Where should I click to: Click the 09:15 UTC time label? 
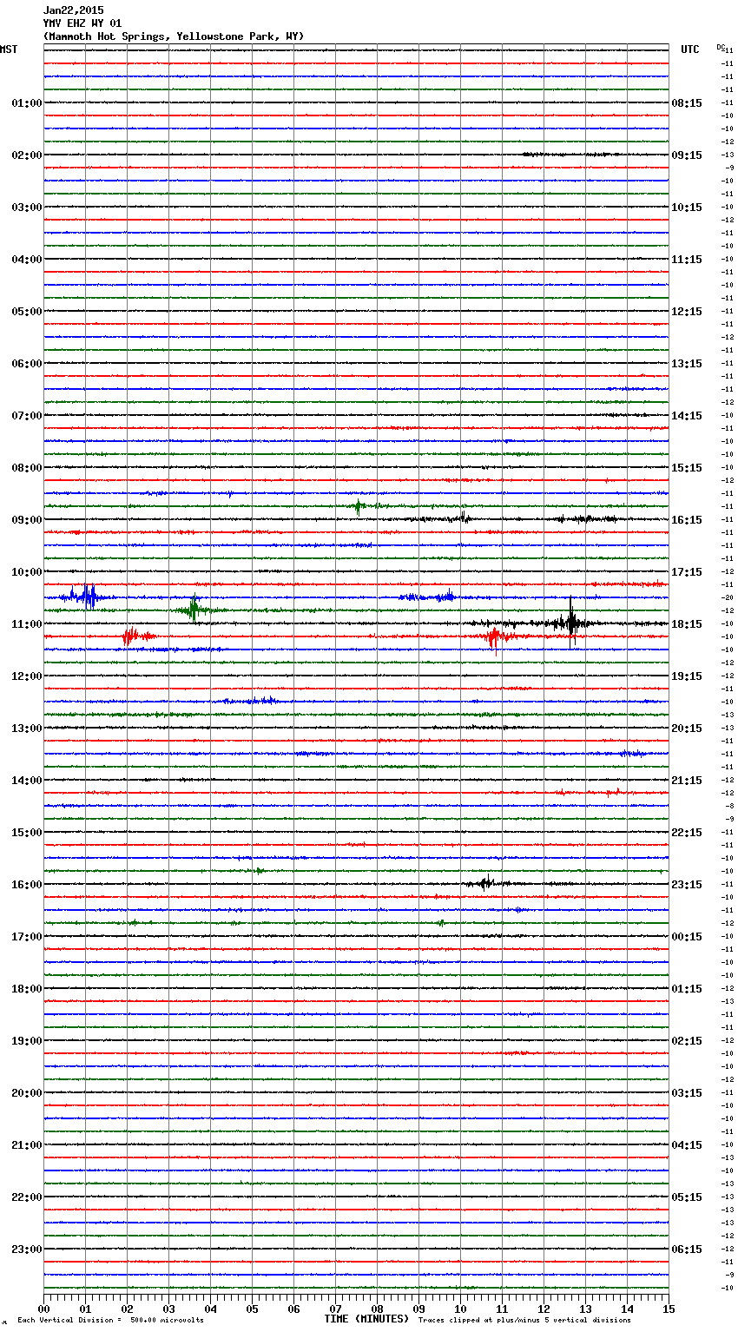tap(687, 155)
